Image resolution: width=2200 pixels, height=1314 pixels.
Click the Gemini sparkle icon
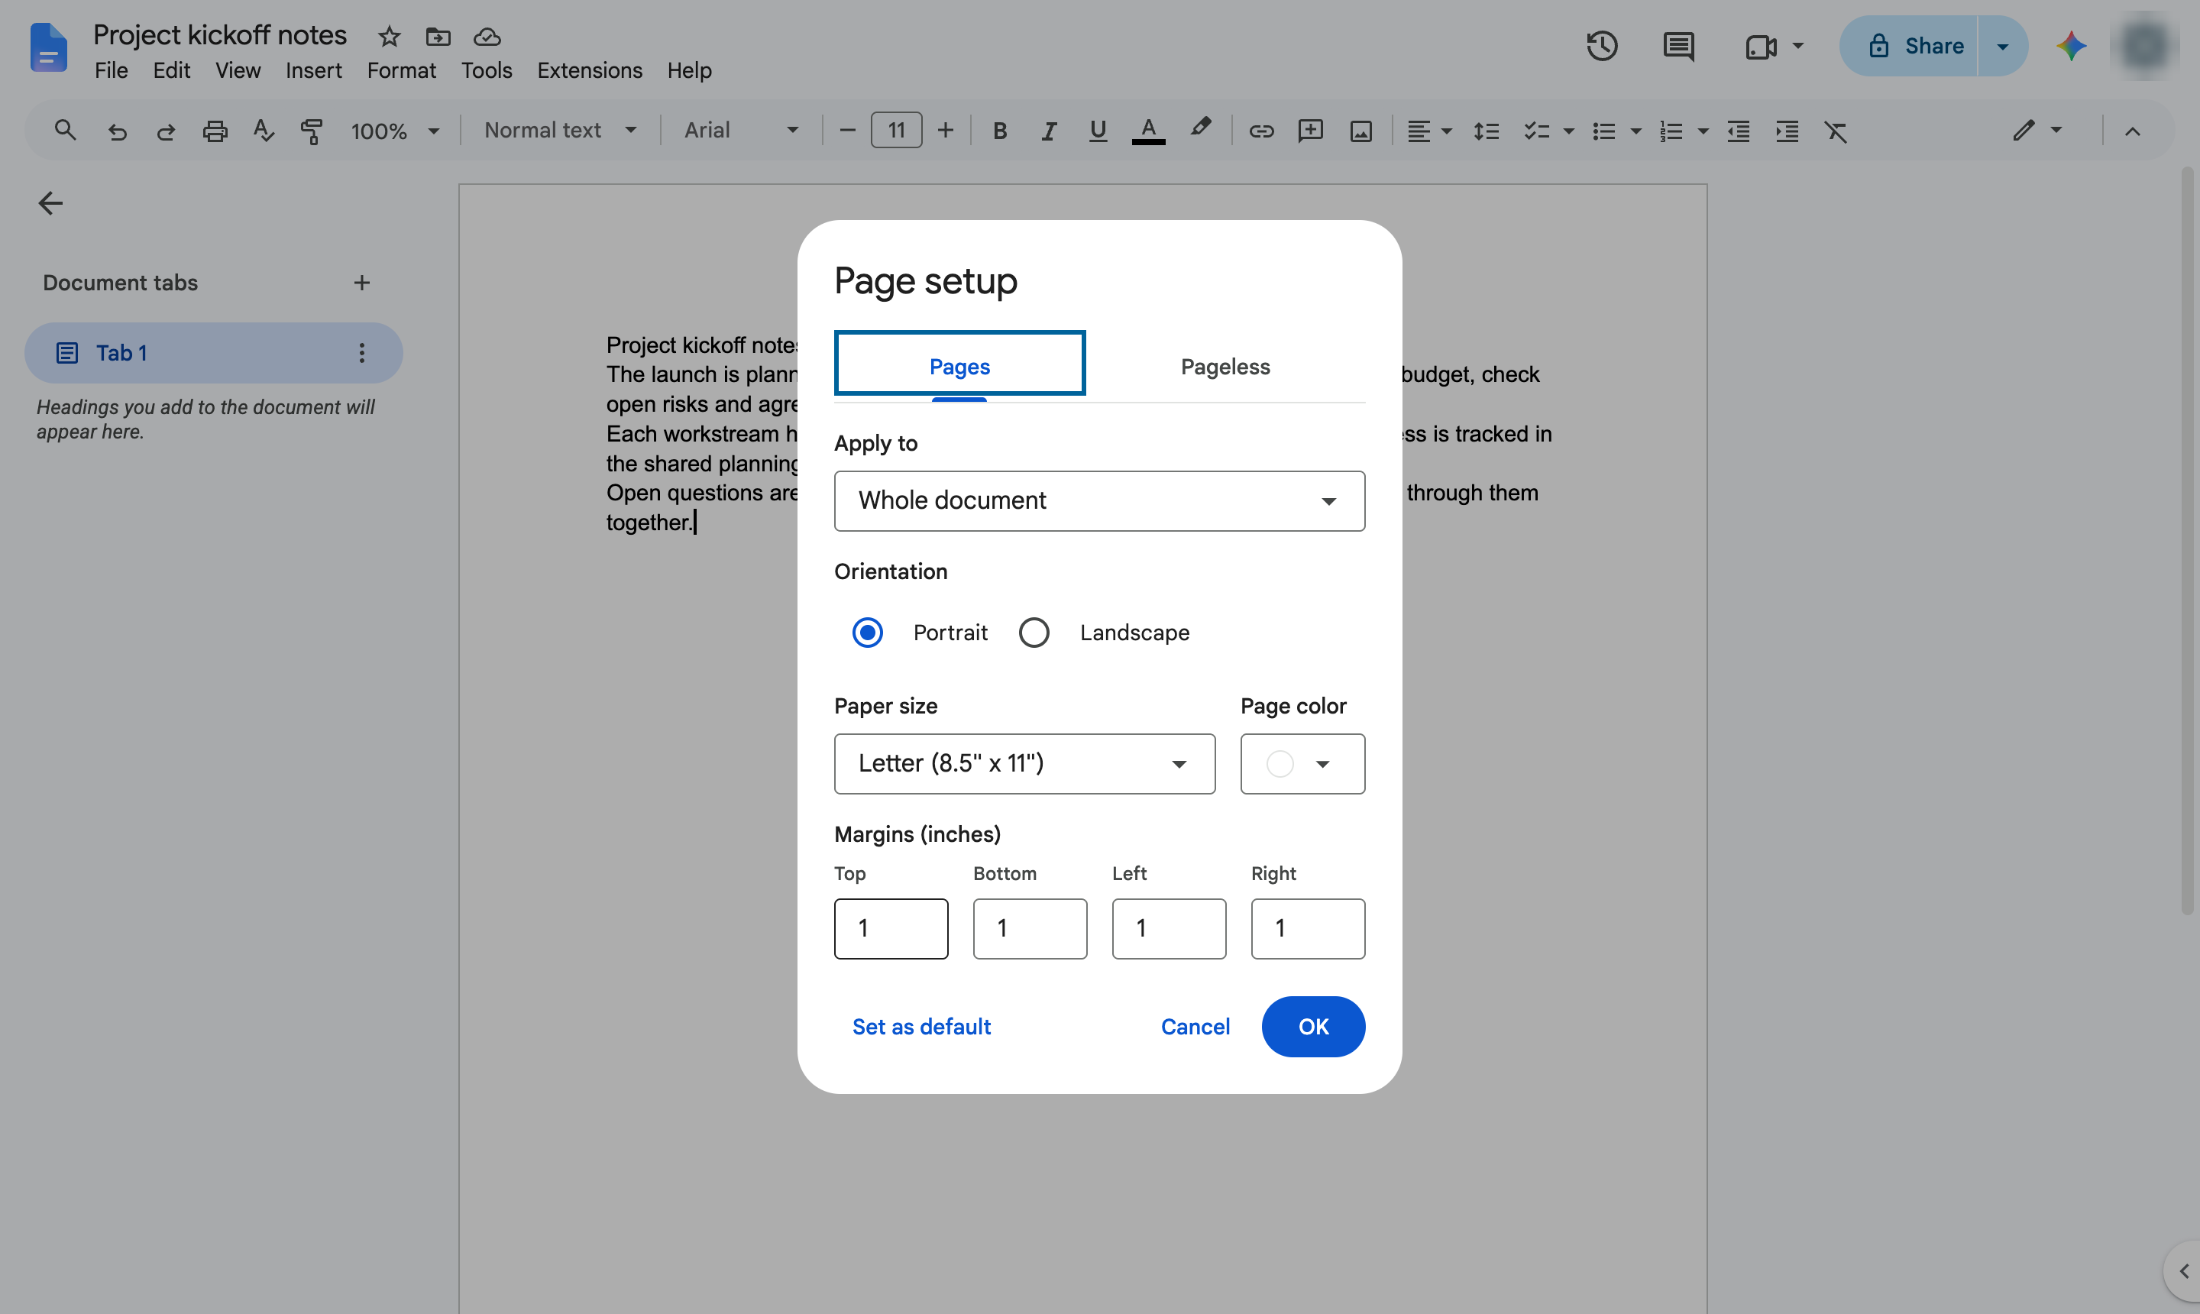2072,46
